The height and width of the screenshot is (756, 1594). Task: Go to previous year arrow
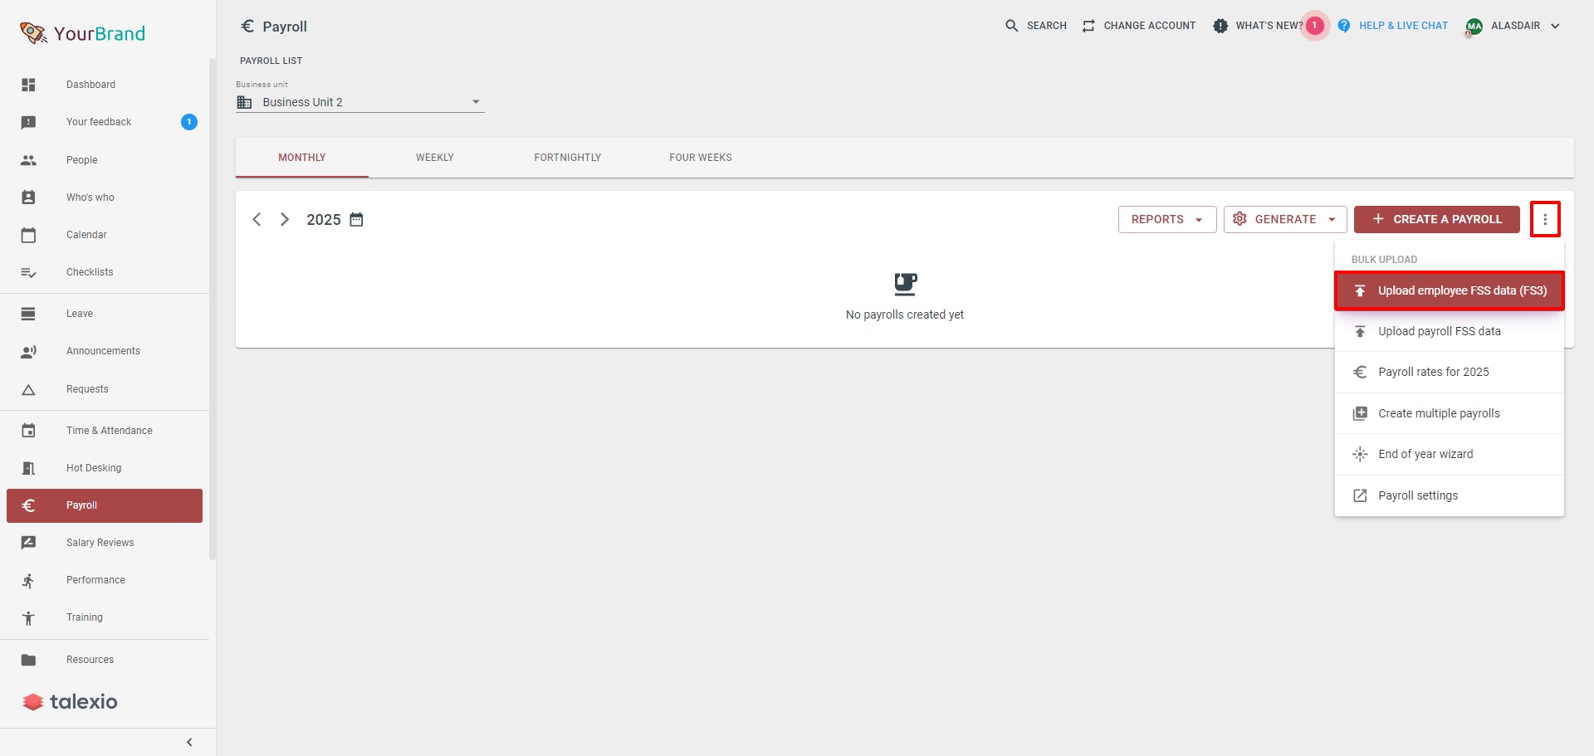[257, 219]
